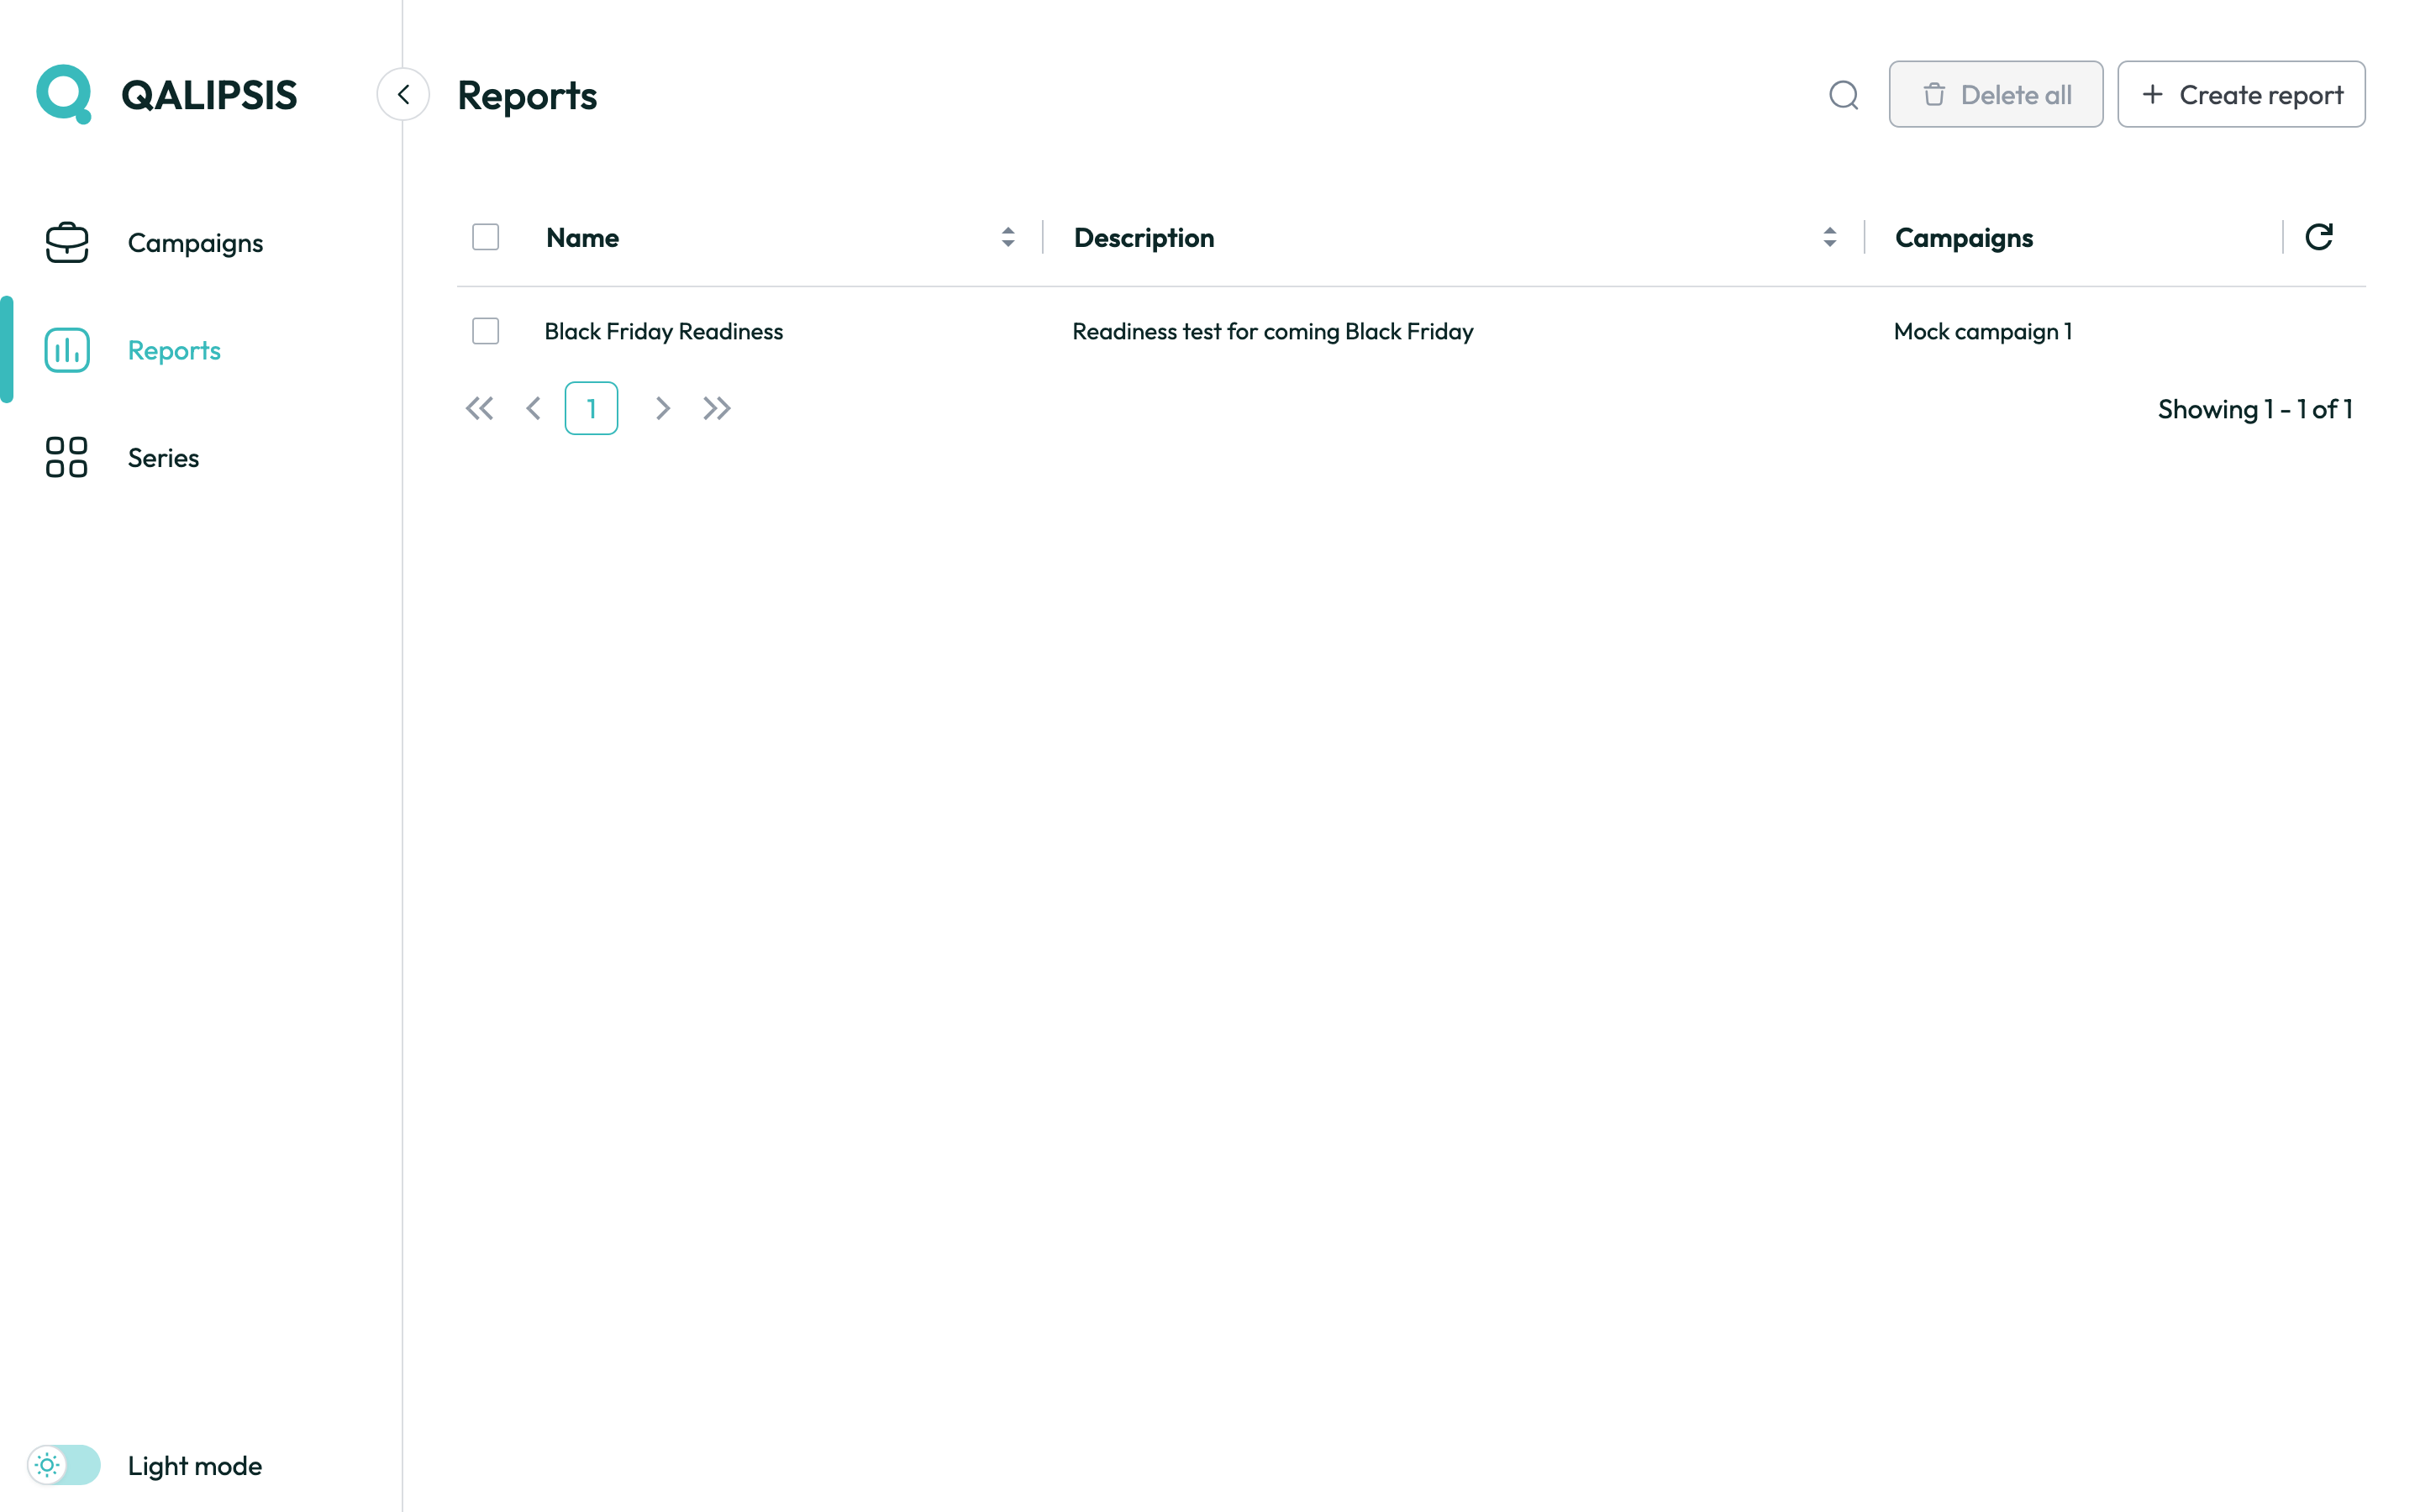
Task: Click the Showing 1 - 1 of 1 text
Action: 2256,409
